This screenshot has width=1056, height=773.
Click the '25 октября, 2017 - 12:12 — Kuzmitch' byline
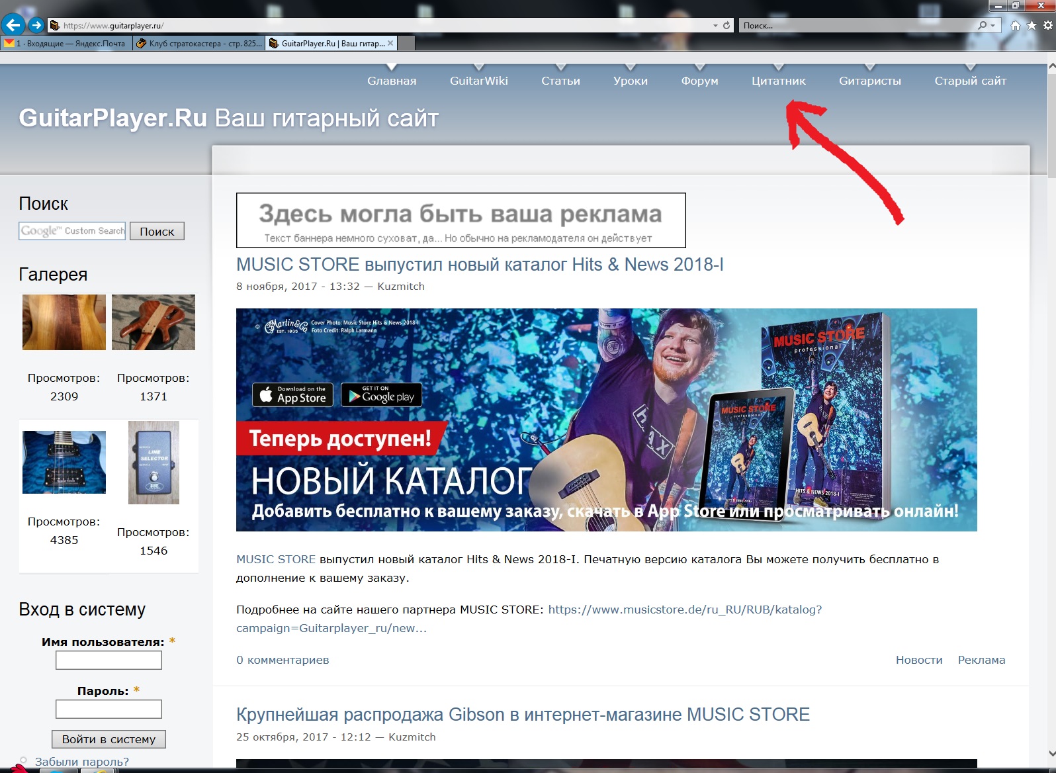[336, 737]
